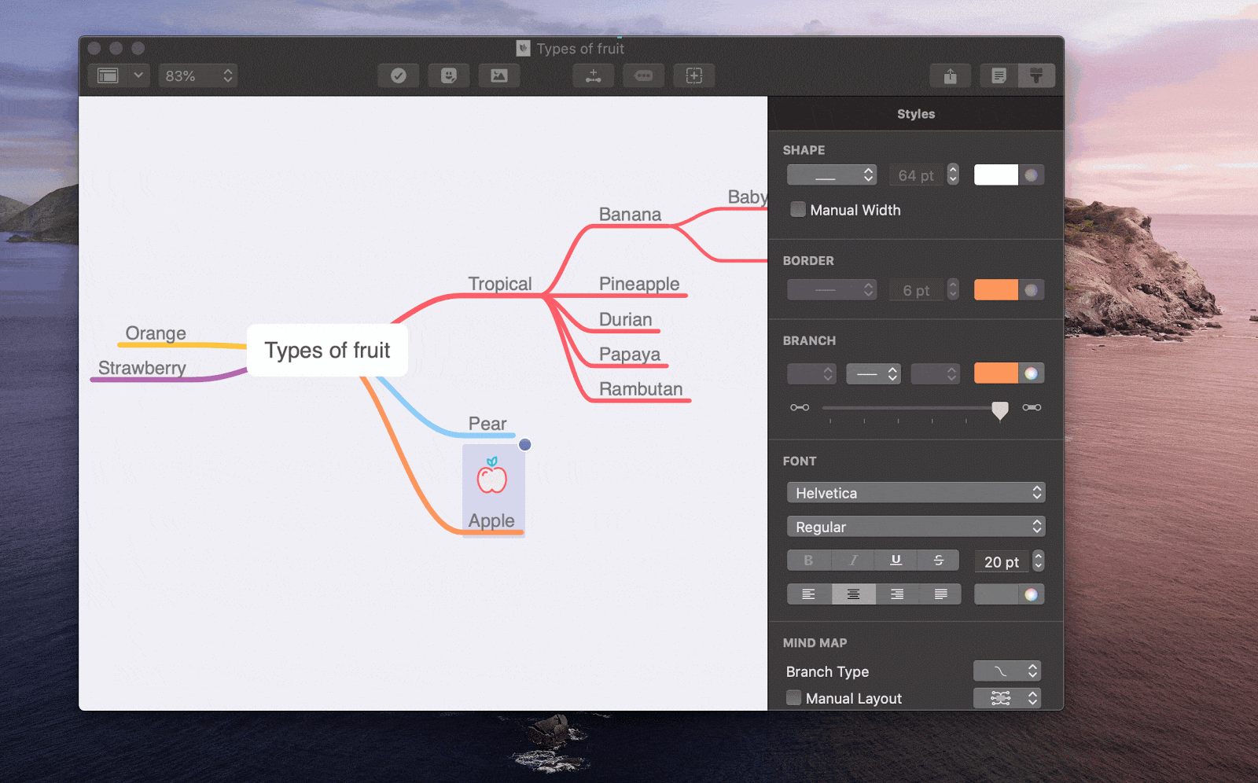Viewport: 1258px width, 783px height.
Task: Add a new node using the plus-node icon
Action: 593,75
